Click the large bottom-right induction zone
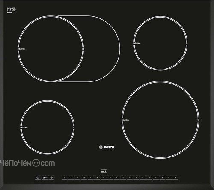 point(160,120)
